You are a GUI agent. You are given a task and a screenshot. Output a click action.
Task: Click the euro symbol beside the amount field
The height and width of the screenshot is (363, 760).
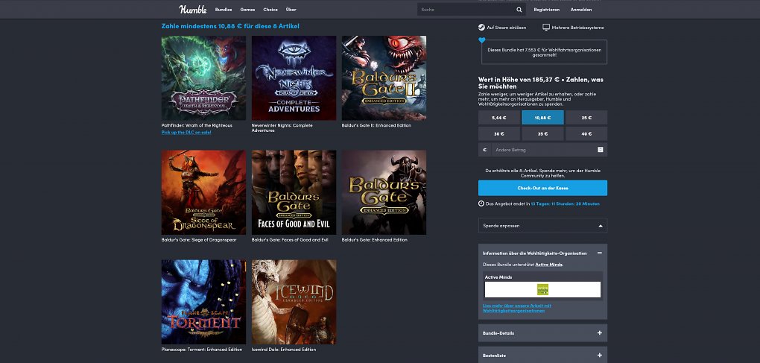485,150
